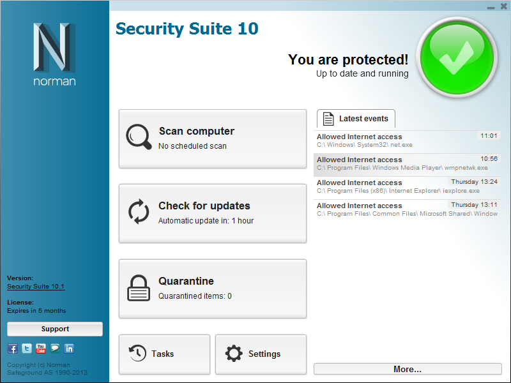Open the Security Suite 10.1 version link

(36, 287)
